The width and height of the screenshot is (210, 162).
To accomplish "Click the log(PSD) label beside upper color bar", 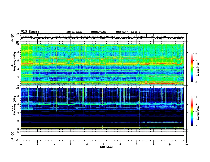I will [x=198, y=69].
